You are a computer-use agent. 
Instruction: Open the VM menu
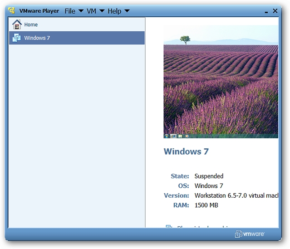pos(91,11)
